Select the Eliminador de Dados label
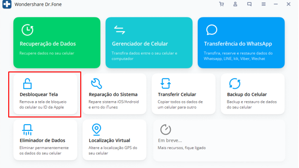 tap(42, 140)
